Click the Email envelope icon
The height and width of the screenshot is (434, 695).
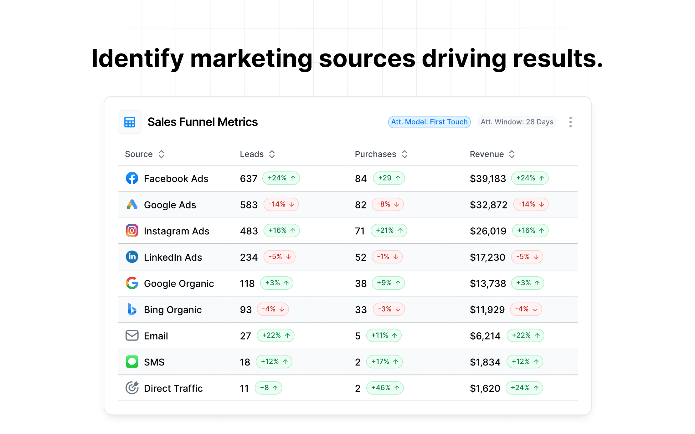132,335
